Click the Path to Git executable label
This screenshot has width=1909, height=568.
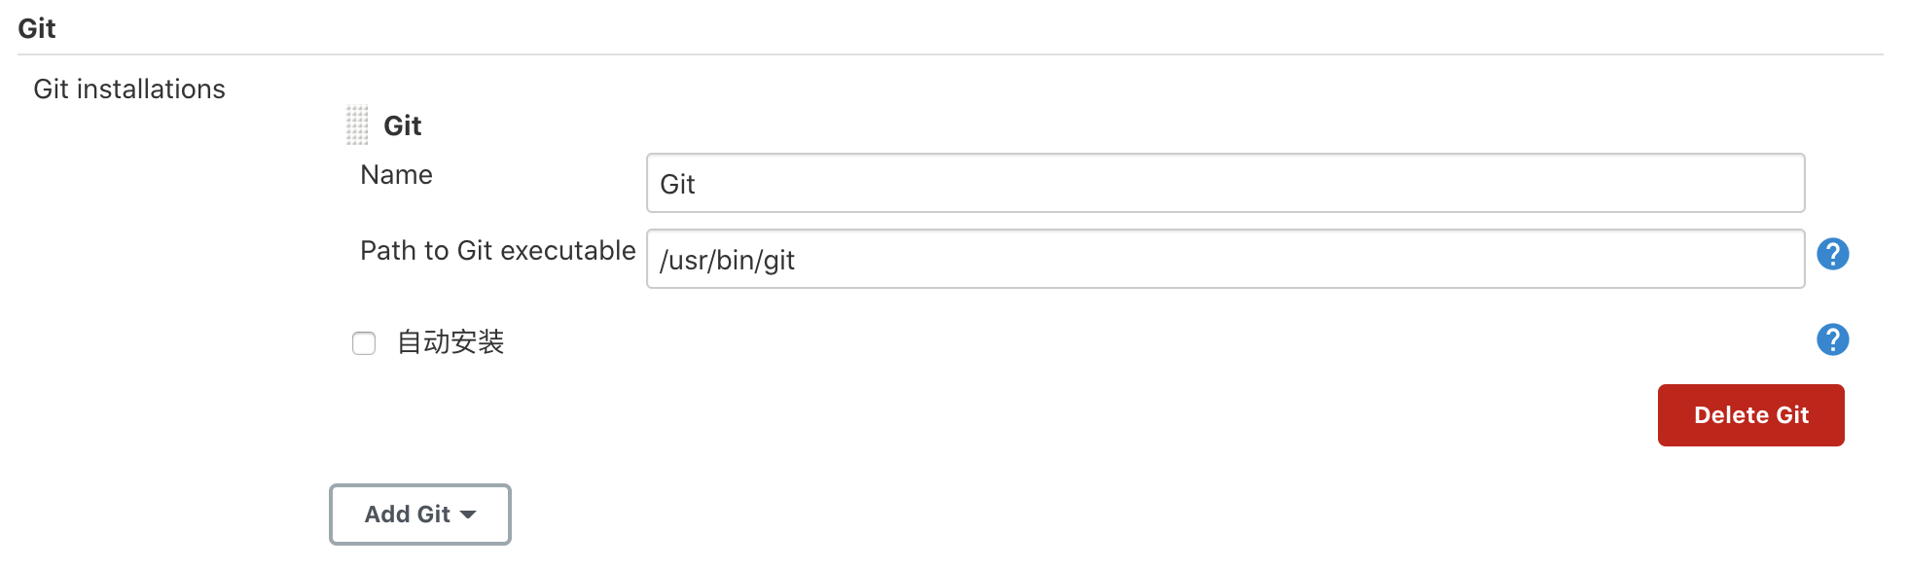pos(497,251)
